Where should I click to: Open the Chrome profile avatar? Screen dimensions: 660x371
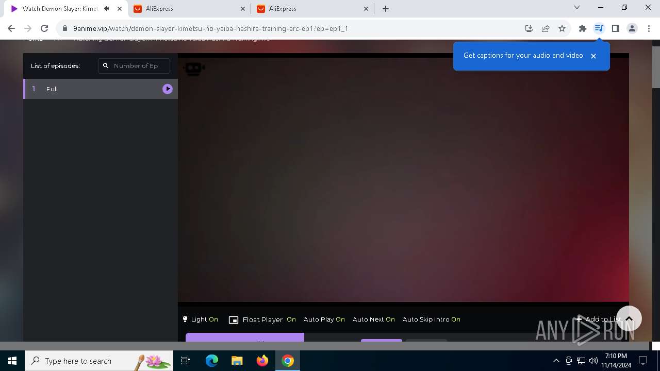click(632, 28)
